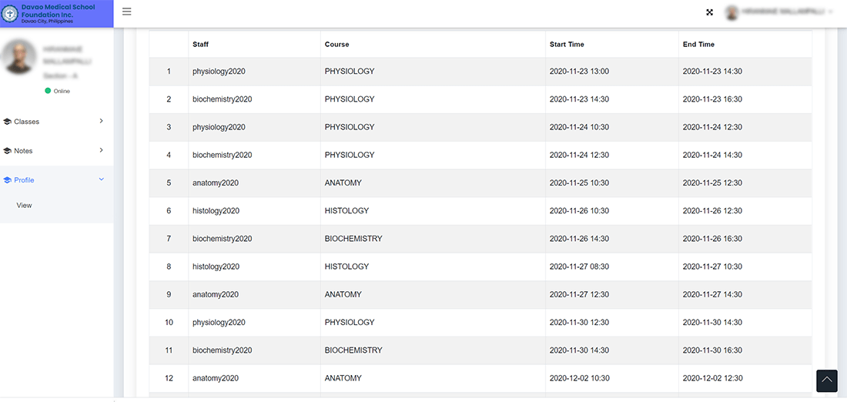This screenshot has width=847, height=402.
Task: Expand the Notes menu chevron
Action: click(101, 150)
